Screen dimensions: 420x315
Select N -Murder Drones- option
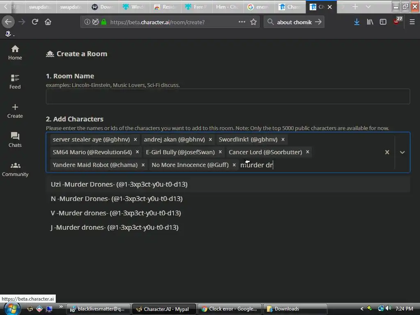coord(228,199)
